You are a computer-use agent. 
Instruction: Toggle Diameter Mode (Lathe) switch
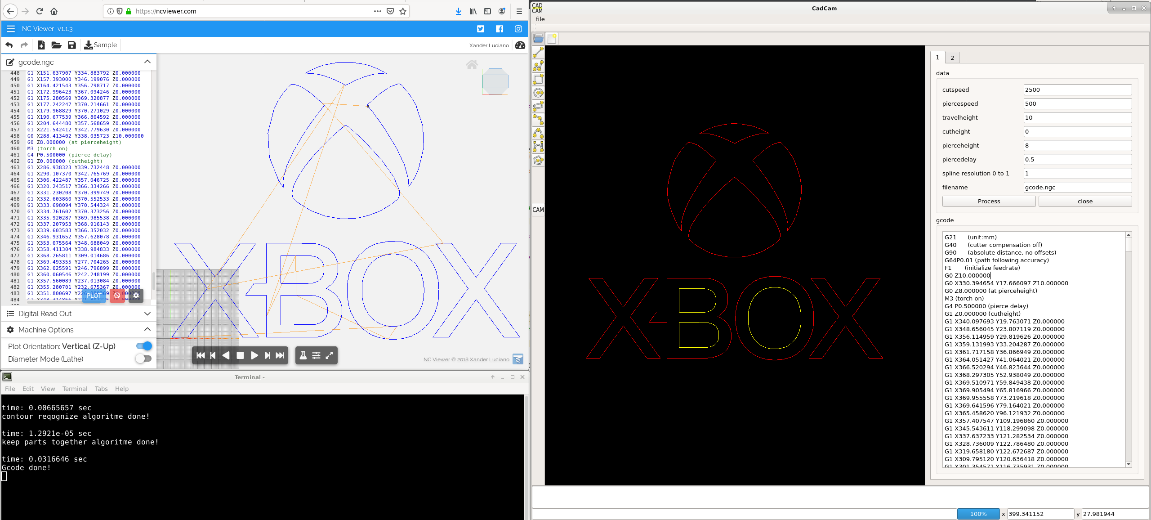tap(144, 359)
